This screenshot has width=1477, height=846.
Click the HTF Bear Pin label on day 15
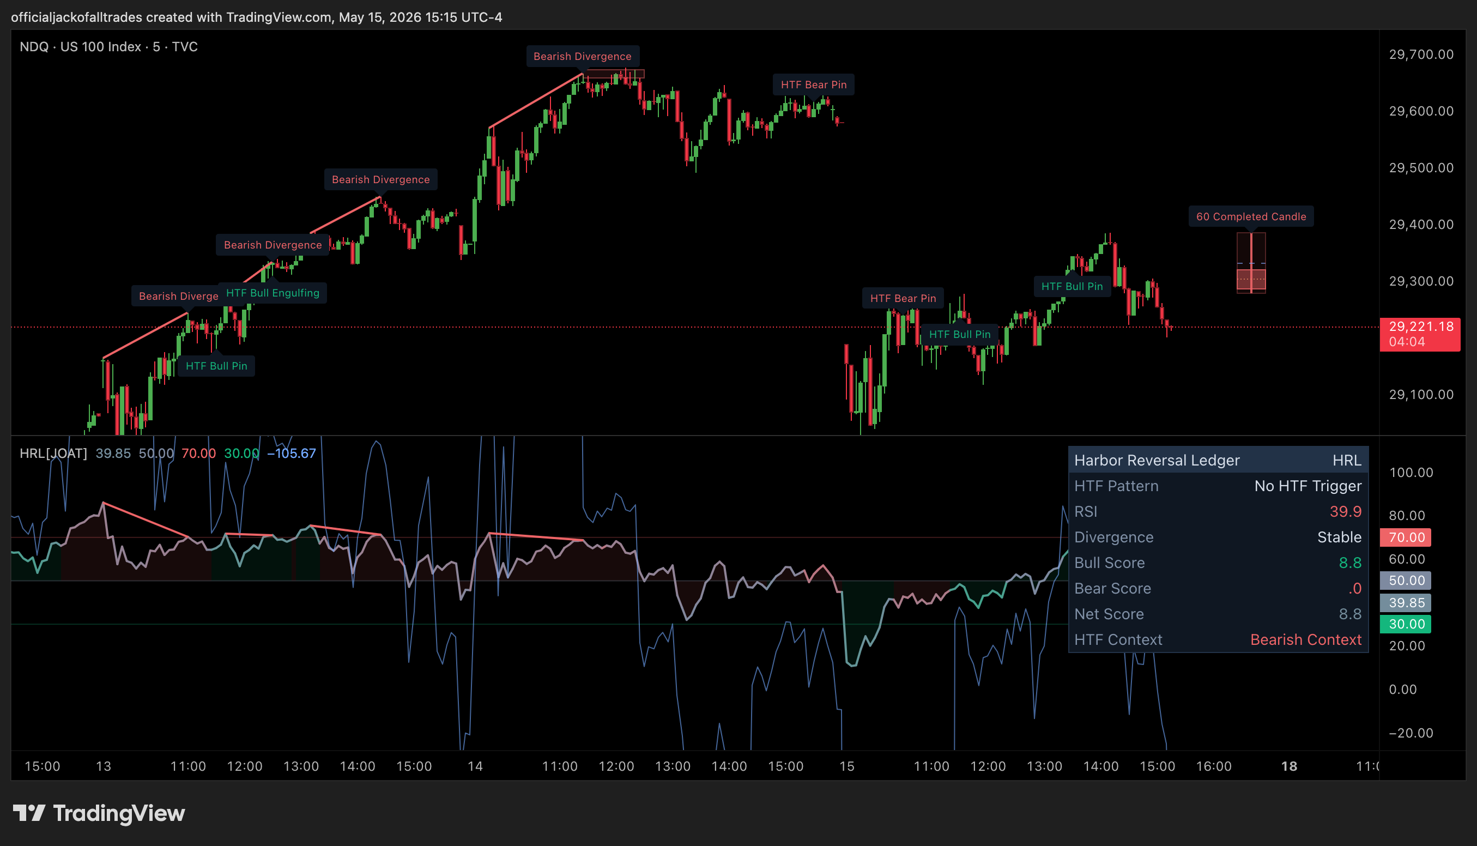(903, 298)
